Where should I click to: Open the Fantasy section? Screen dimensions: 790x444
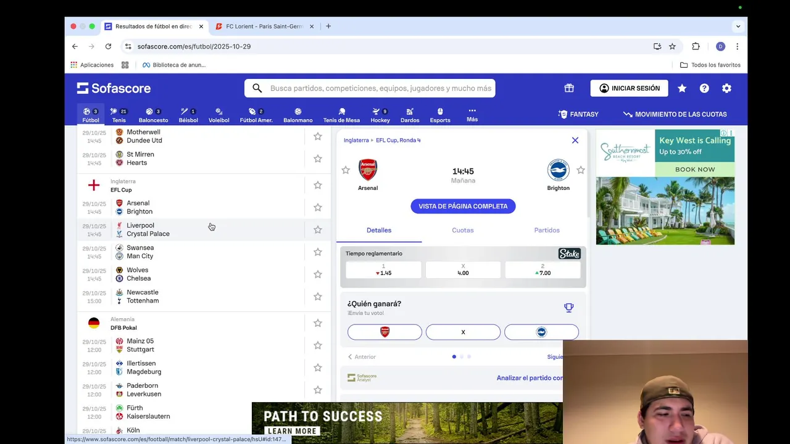pyautogui.click(x=578, y=114)
